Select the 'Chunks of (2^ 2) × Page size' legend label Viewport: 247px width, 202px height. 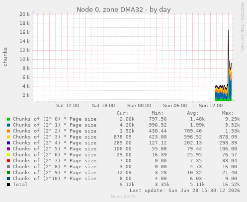click(55, 131)
